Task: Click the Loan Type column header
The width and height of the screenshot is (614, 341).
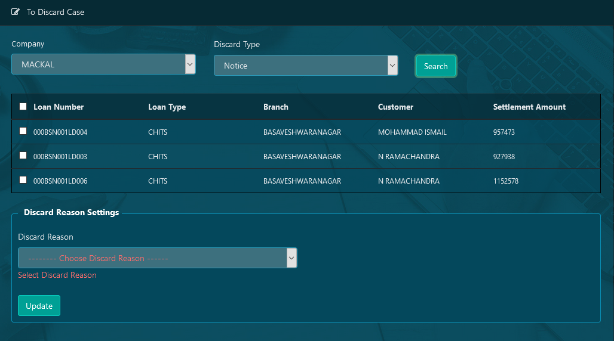Action: (167, 107)
